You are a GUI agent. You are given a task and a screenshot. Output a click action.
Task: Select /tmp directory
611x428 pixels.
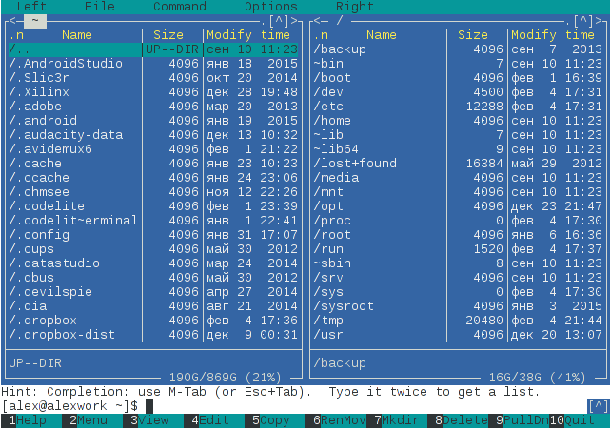pyautogui.click(x=459, y=321)
